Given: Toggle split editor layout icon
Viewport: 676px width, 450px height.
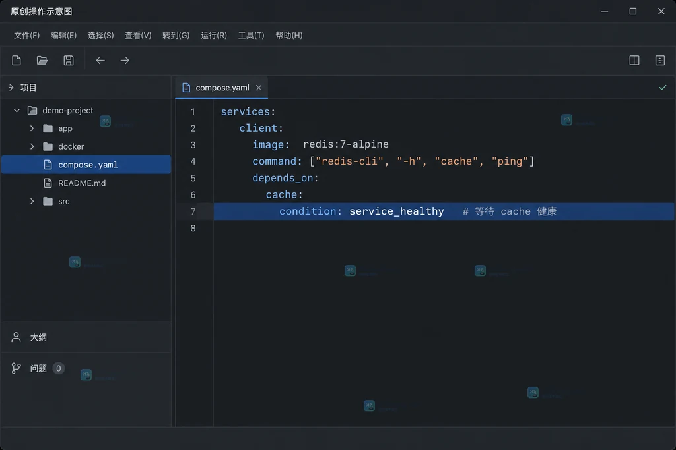Looking at the screenshot, I should click(634, 60).
